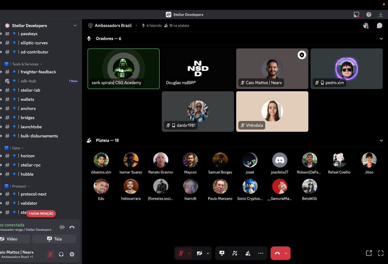Collapse the Plateia section chevron

(x=381, y=141)
